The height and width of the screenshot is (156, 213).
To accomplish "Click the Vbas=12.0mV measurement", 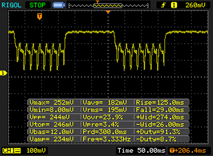I will point(51,132).
